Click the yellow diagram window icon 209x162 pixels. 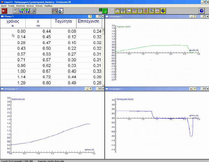[129, 11]
